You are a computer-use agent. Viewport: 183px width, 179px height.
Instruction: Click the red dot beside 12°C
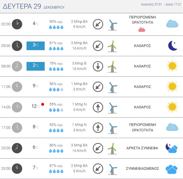[43, 104]
